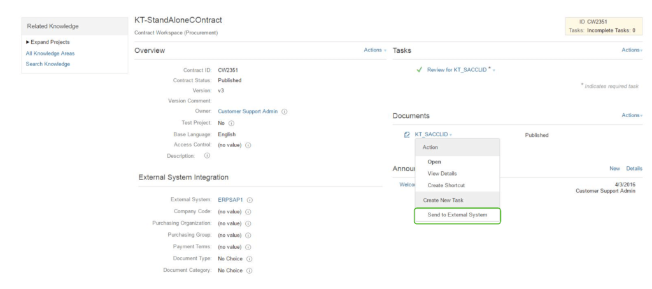Click info icon beside Payment Terms value
The image size is (652, 289).
tap(248, 246)
